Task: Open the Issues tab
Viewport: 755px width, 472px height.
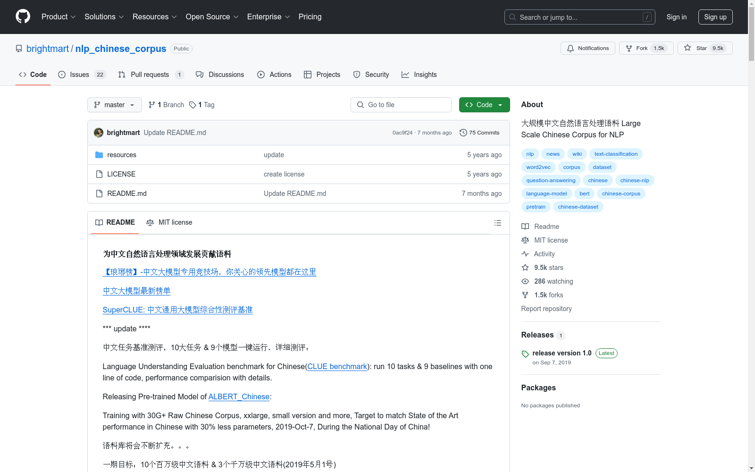Action: 82,75
